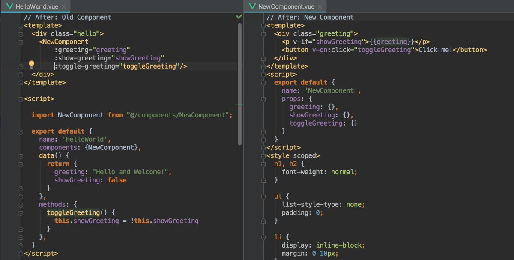Collapse the div class="hello" block

[x=20, y=34]
